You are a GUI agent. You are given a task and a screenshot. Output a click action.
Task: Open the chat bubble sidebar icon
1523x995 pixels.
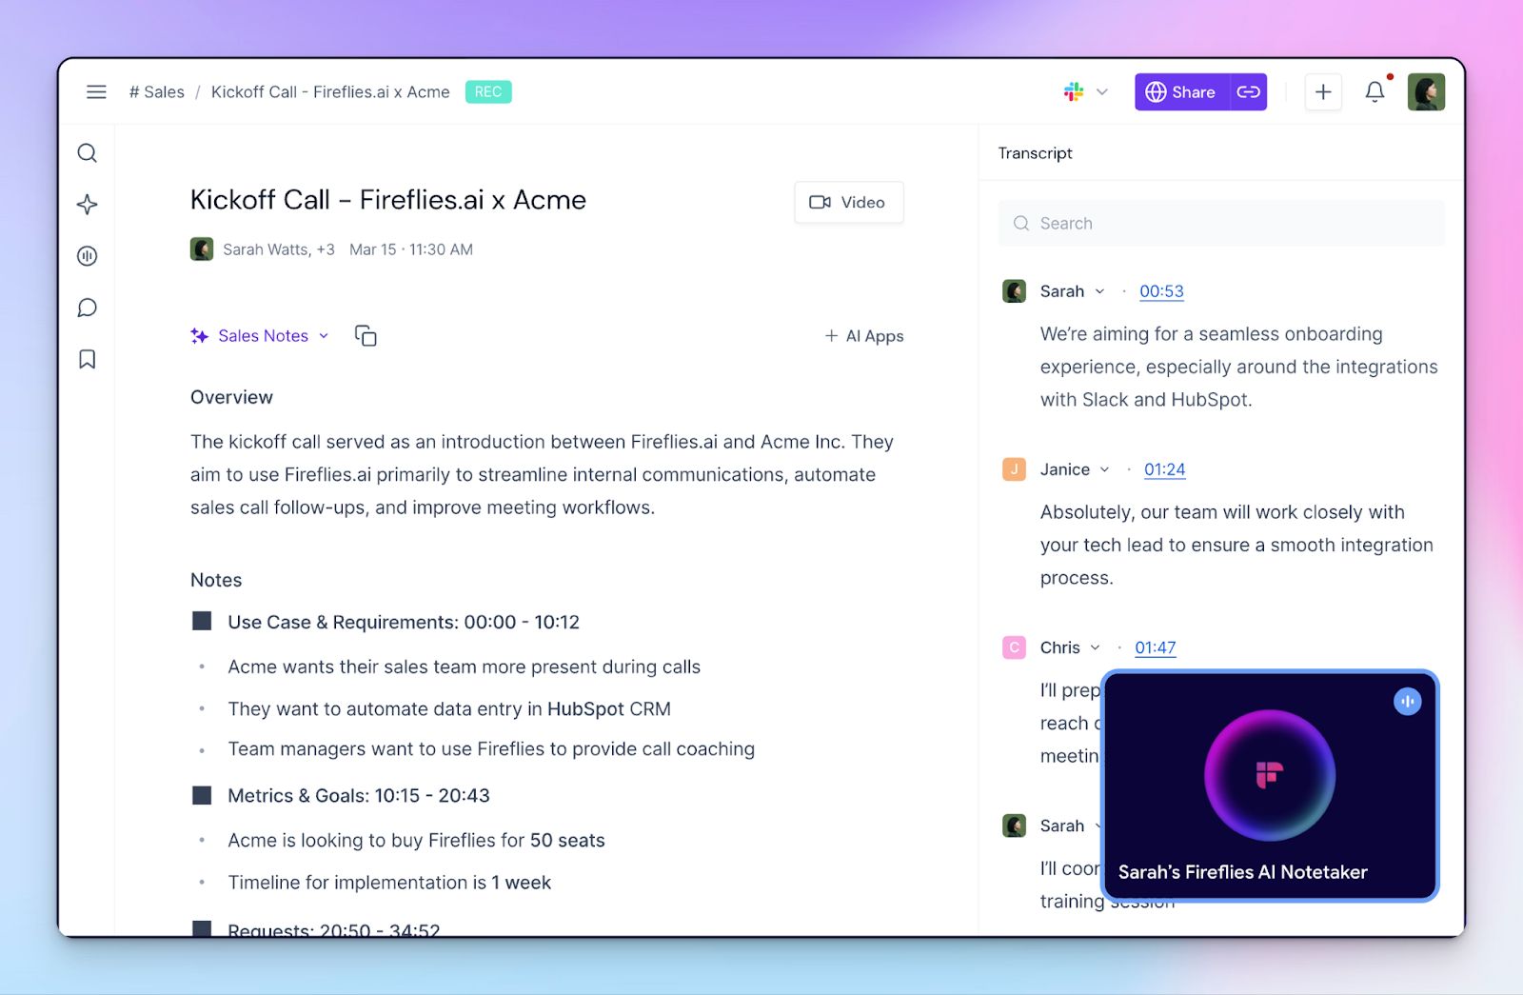point(88,308)
